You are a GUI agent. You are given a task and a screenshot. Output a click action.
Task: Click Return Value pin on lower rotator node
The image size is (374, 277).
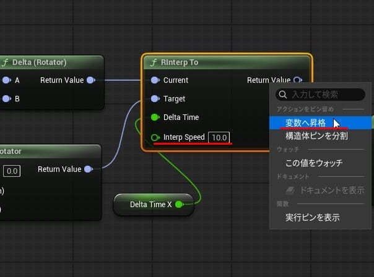(89, 169)
